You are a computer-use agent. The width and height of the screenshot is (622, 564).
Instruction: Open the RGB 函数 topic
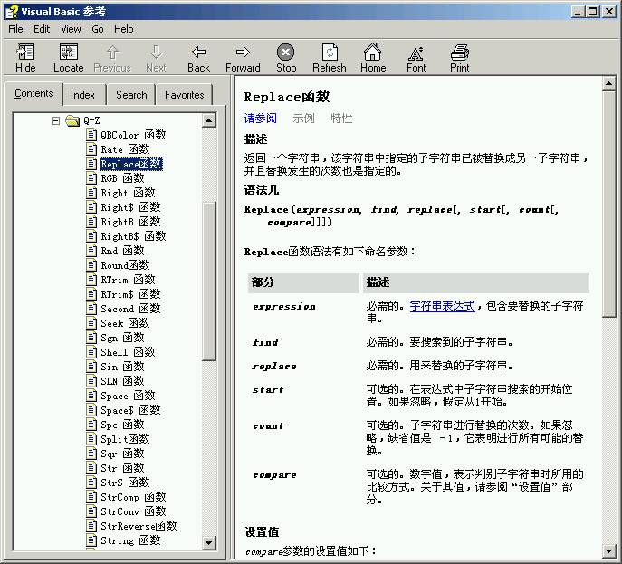(122, 178)
